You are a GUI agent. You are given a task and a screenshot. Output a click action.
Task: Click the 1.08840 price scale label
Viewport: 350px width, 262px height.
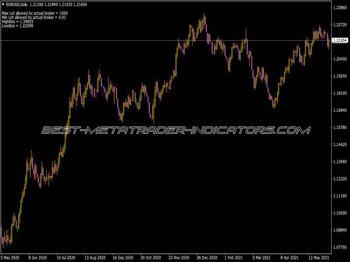point(340,230)
